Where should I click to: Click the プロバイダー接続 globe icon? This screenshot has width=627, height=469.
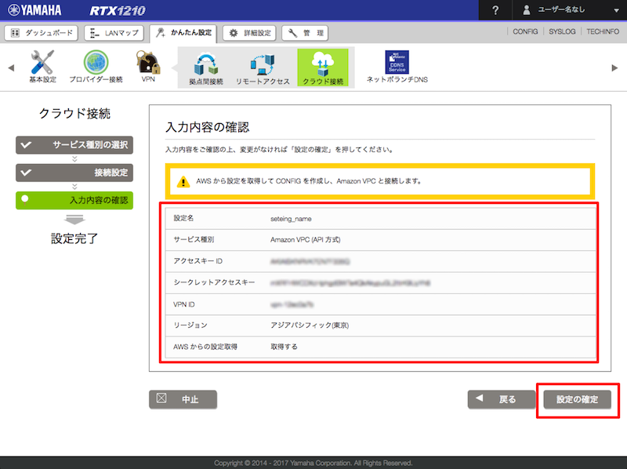tap(96, 63)
